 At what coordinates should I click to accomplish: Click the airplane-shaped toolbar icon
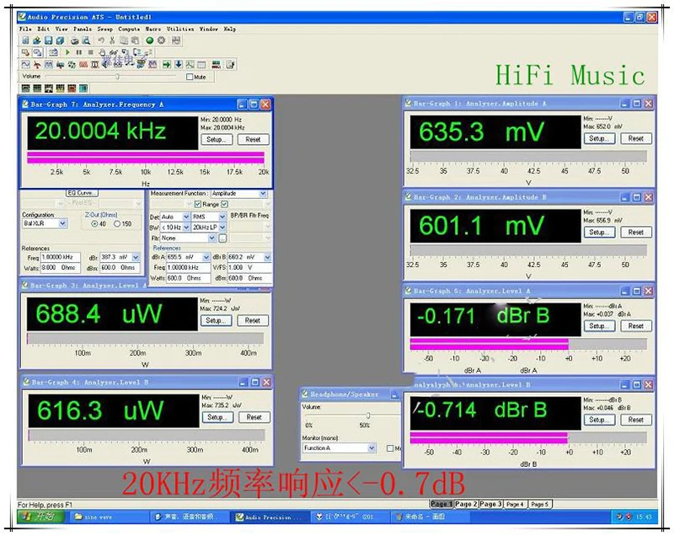37,65
